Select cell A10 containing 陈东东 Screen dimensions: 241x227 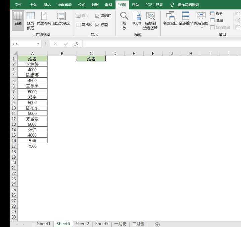(x=32, y=108)
